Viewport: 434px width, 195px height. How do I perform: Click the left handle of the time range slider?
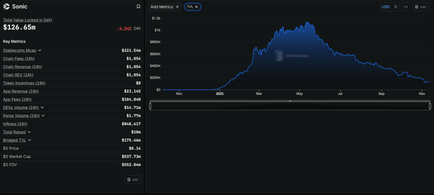[x=150, y=106]
